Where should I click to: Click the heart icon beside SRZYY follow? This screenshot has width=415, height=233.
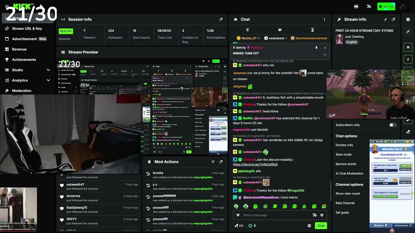[62, 220]
